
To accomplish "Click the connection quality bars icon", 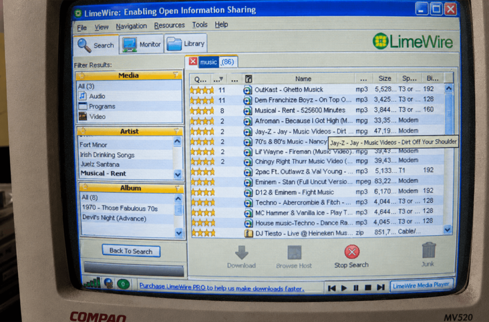I will click(93, 283).
